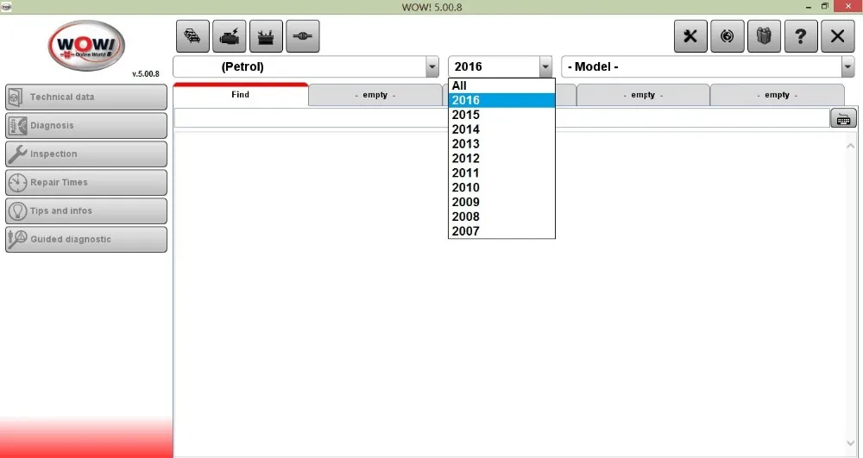Image resolution: width=863 pixels, height=458 pixels.
Task: Select 2015 in the year list
Action: click(x=501, y=115)
